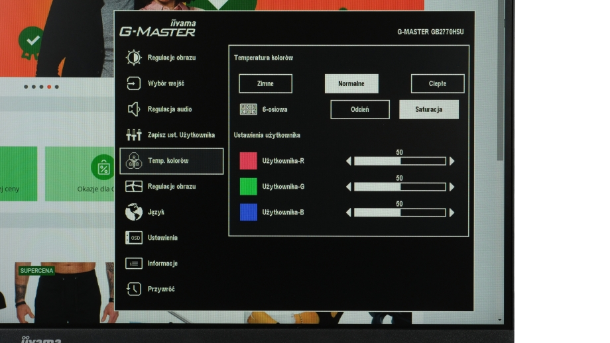Increase Użytkownika-R with right arrow
The width and height of the screenshot is (610, 343).
click(452, 161)
